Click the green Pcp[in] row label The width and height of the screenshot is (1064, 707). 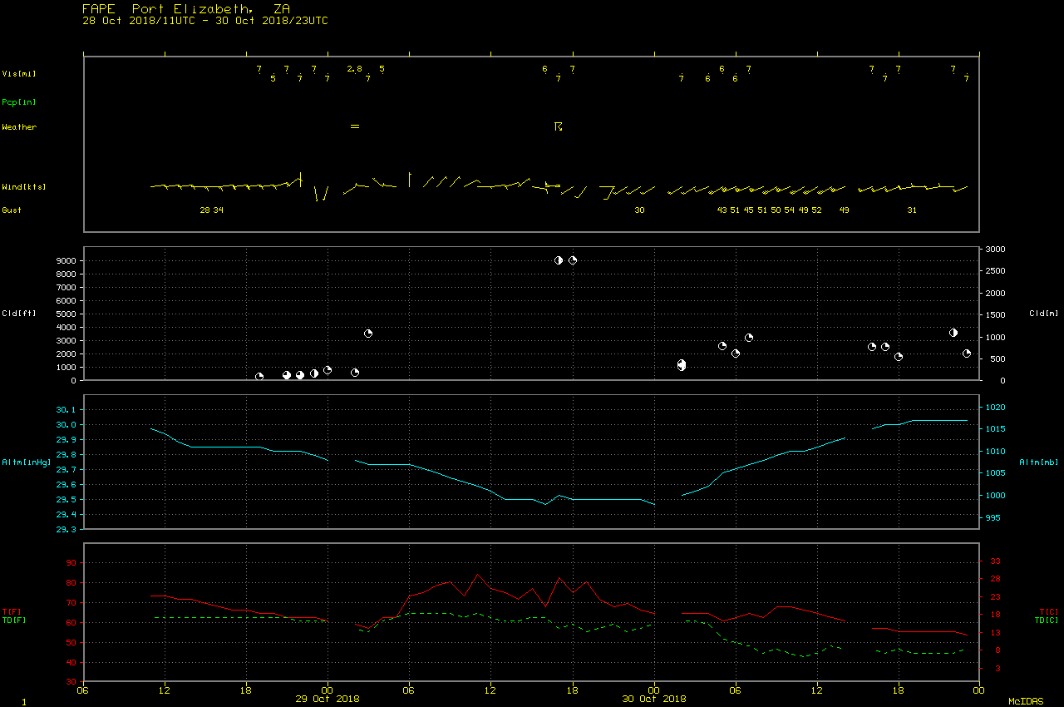[x=19, y=102]
